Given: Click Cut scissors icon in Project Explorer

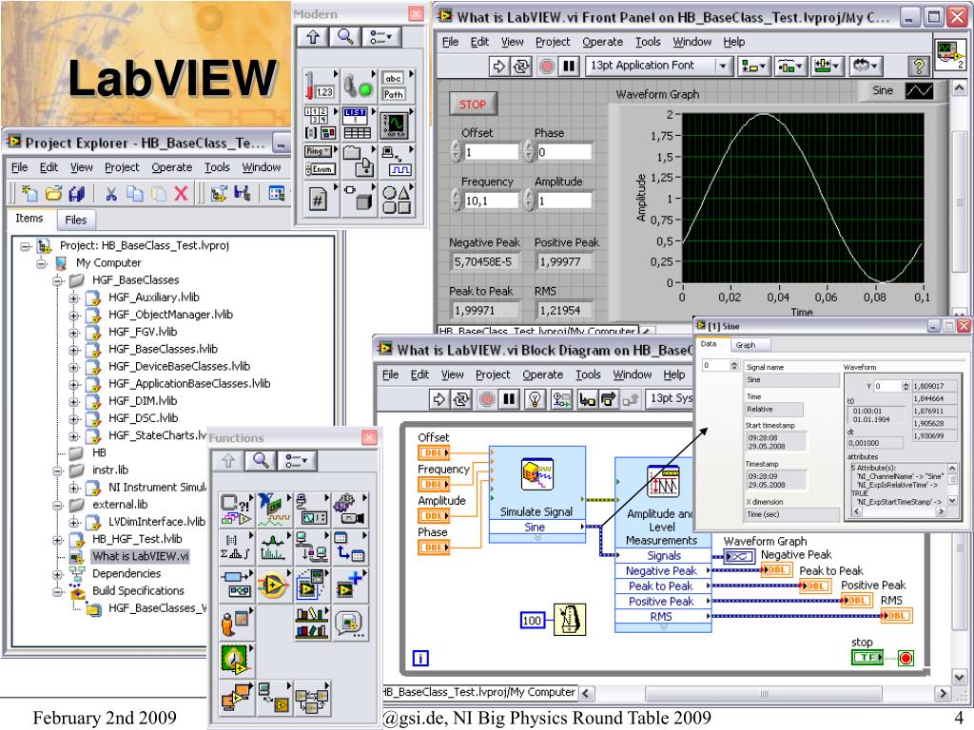Looking at the screenshot, I should 111,194.
